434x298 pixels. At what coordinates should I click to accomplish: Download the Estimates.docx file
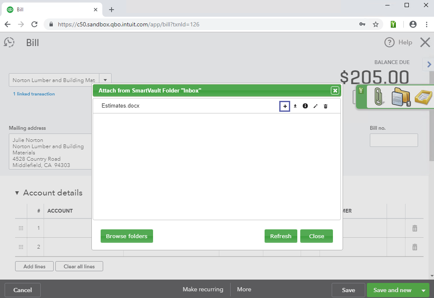295,106
